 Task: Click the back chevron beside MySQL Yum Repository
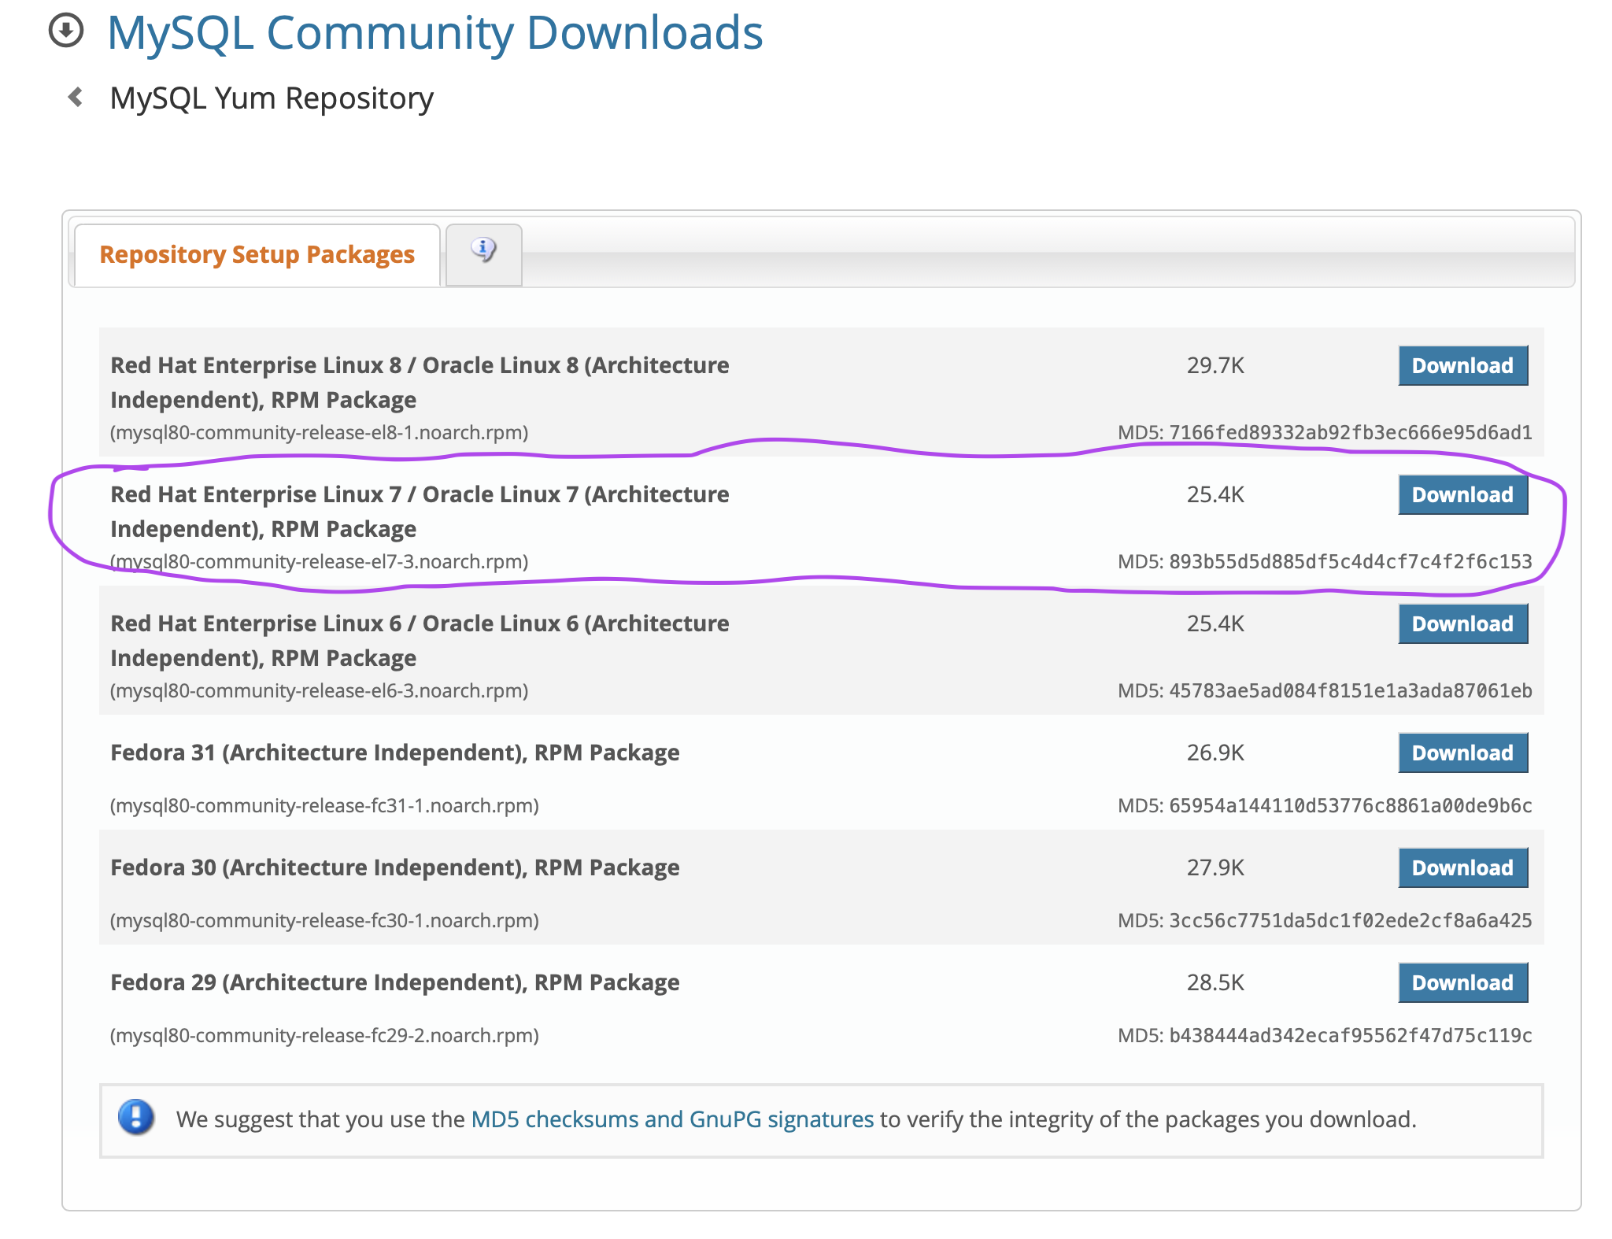76,98
